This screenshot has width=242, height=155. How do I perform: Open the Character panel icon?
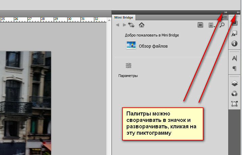234,58
